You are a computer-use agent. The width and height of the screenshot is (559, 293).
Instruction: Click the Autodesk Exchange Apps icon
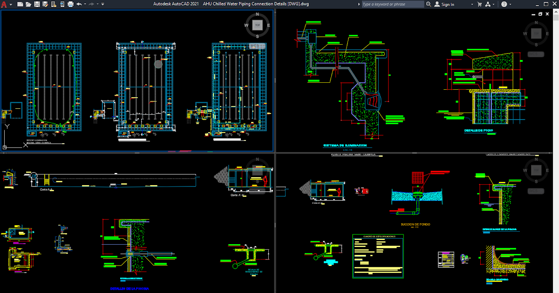pyautogui.click(x=488, y=4)
